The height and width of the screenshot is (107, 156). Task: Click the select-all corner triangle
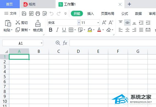pos(7,51)
